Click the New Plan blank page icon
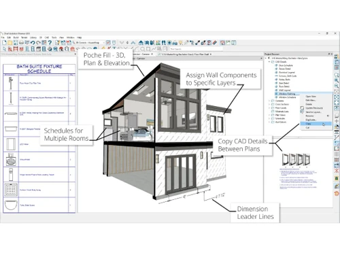340x255 pixels. (x=4, y=43)
